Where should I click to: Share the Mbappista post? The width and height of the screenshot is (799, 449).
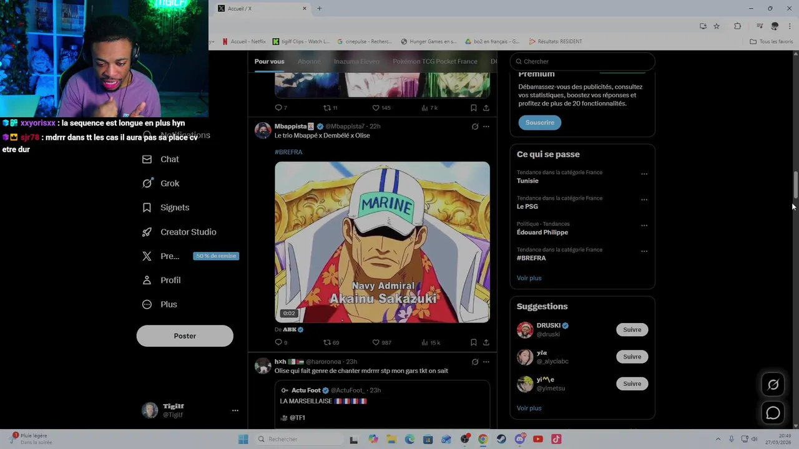click(486, 342)
